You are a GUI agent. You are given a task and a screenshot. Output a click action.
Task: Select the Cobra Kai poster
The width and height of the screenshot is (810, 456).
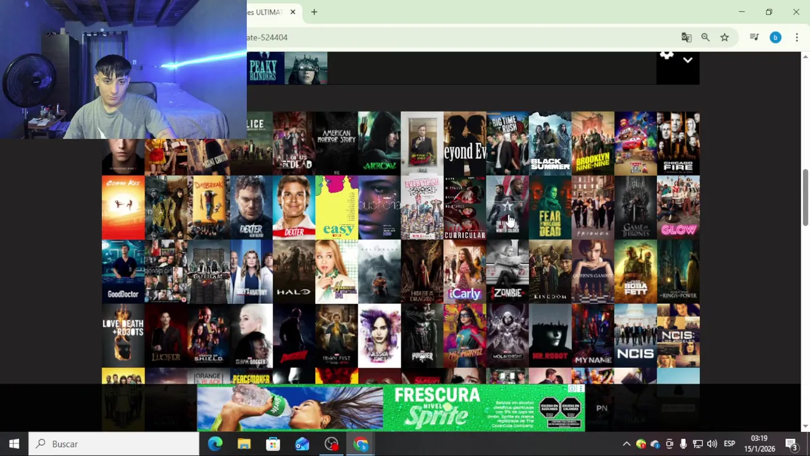click(x=123, y=208)
